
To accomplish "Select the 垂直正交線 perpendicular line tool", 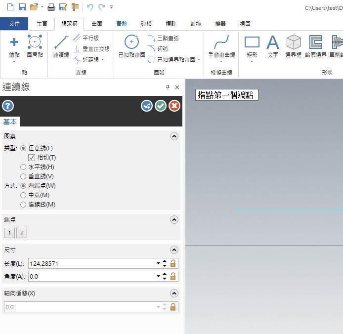I will [91, 49].
